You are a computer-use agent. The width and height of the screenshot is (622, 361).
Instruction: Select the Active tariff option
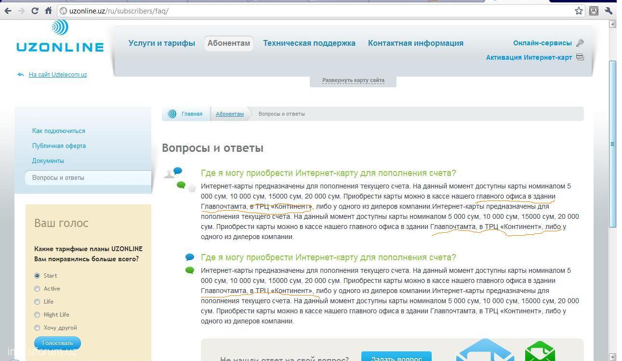(x=37, y=289)
